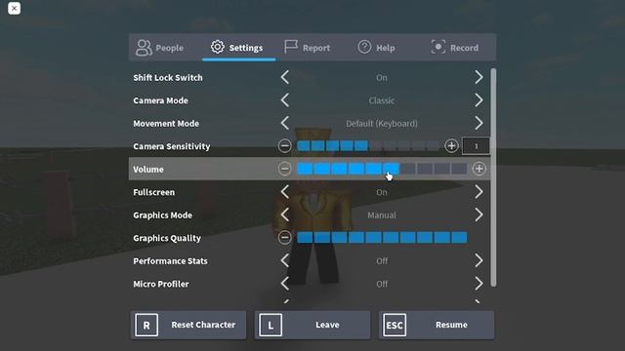Click the Movement Mode label
Image resolution: width=625 pixels, height=351 pixels.
coord(166,124)
